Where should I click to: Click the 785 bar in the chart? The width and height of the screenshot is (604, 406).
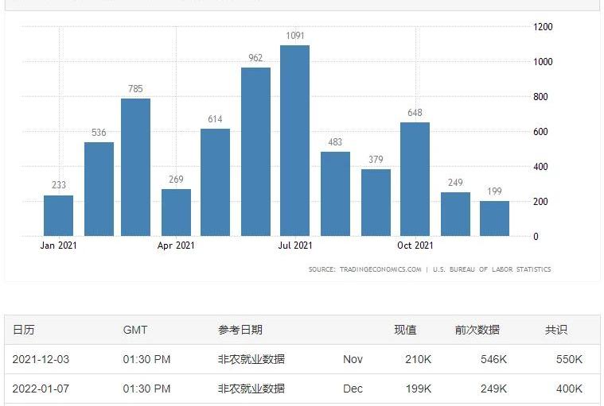[135, 167]
